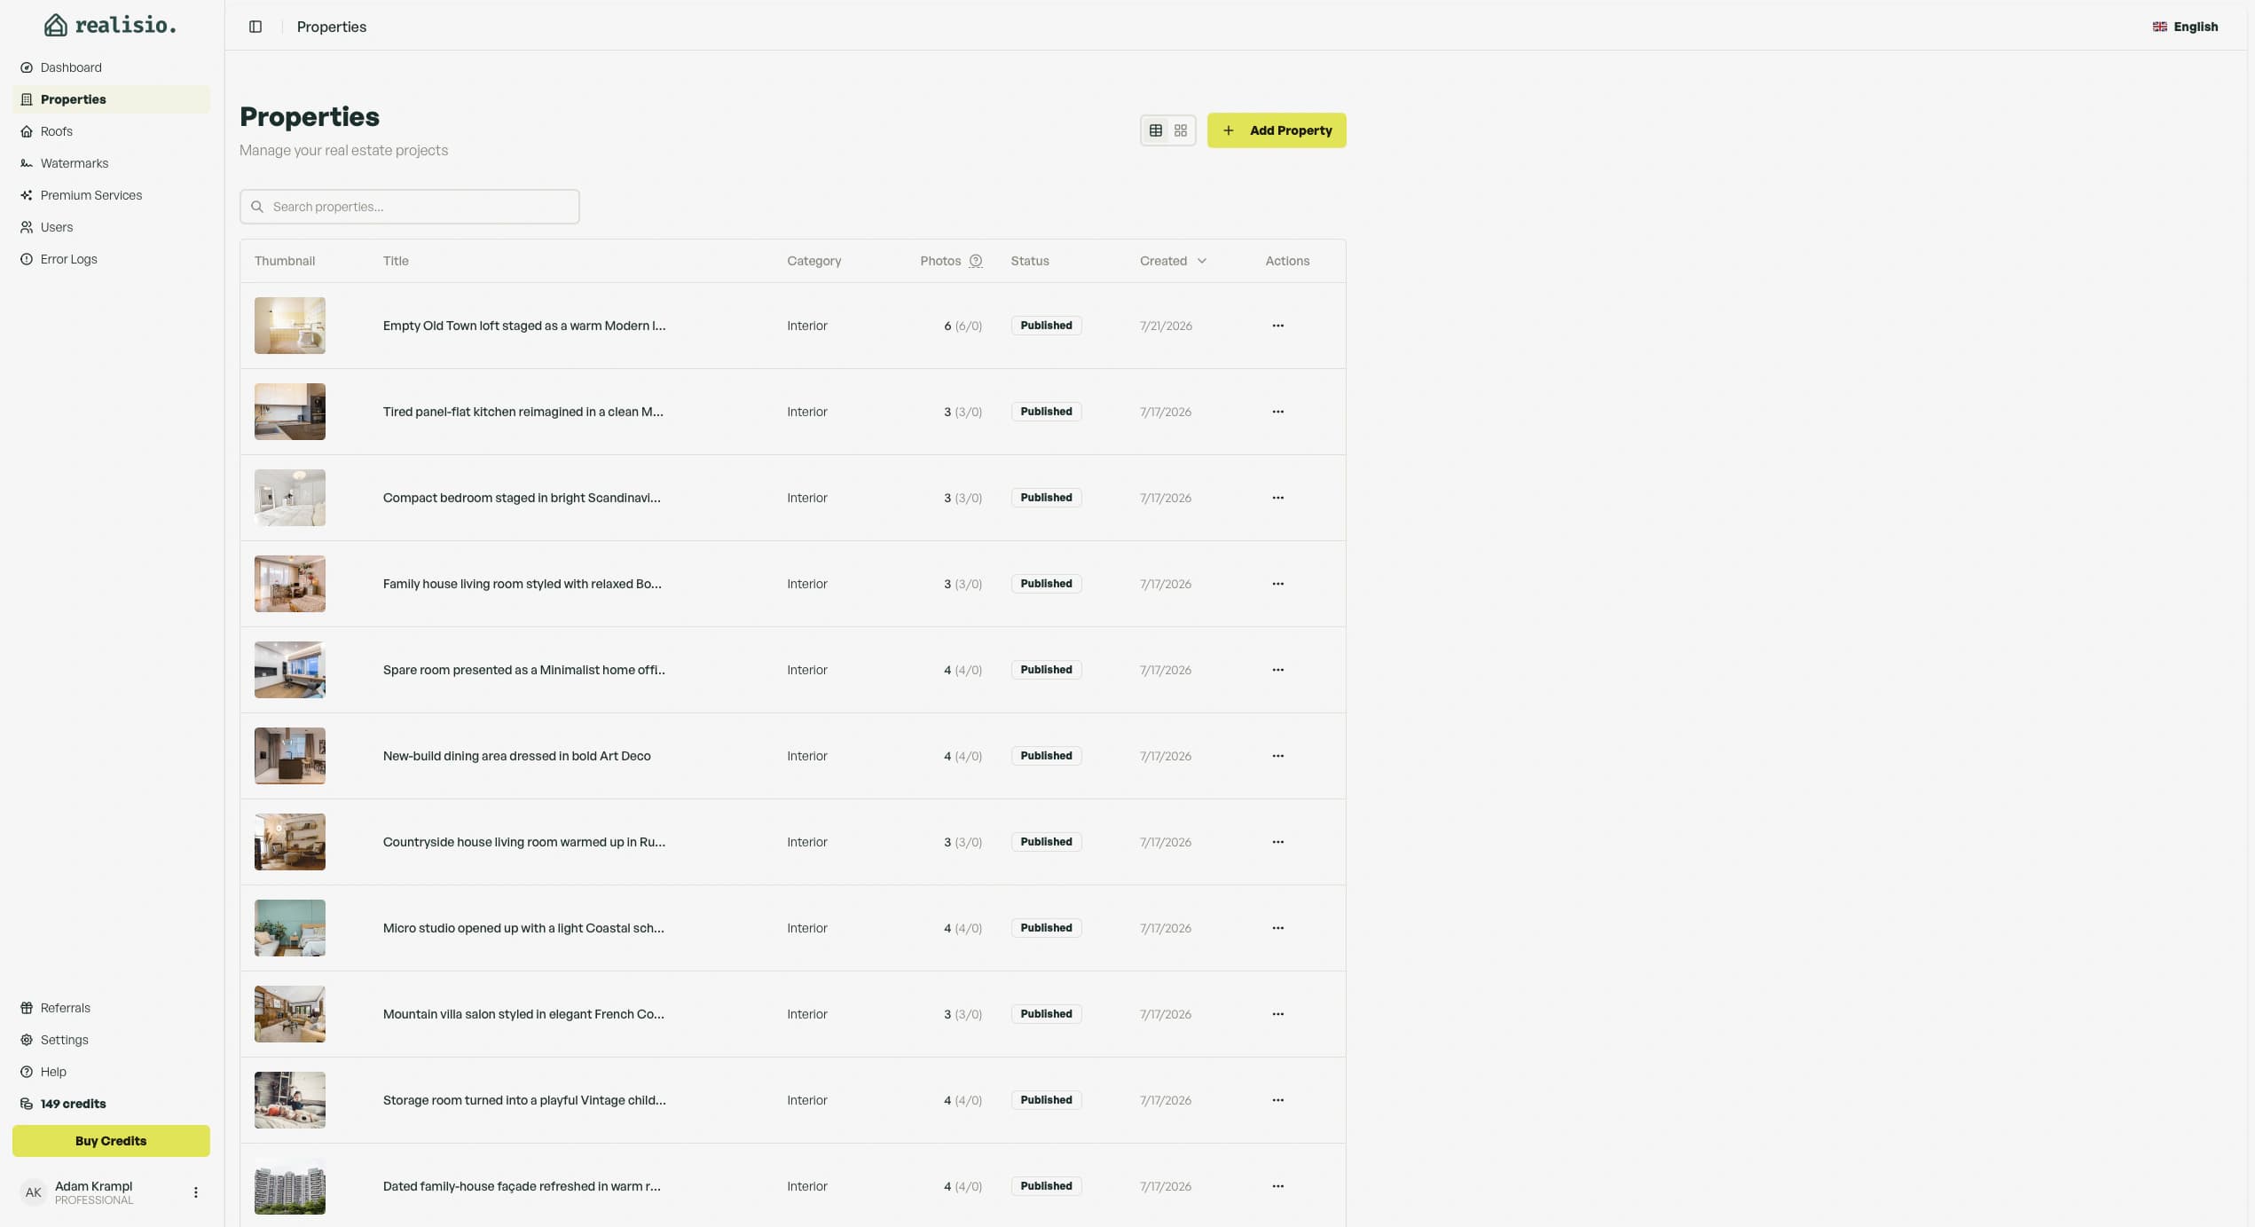Switch to grid view layout
This screenshot has width=2255, height=1227.
[x=1181, y=130]
